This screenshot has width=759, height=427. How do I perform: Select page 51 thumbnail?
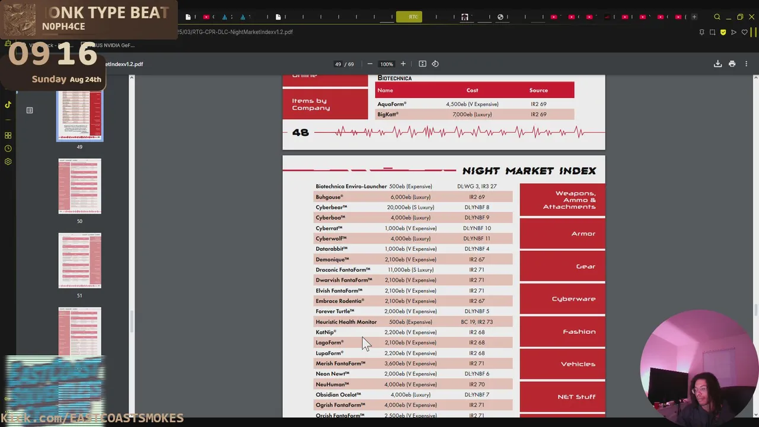(79, 260)
